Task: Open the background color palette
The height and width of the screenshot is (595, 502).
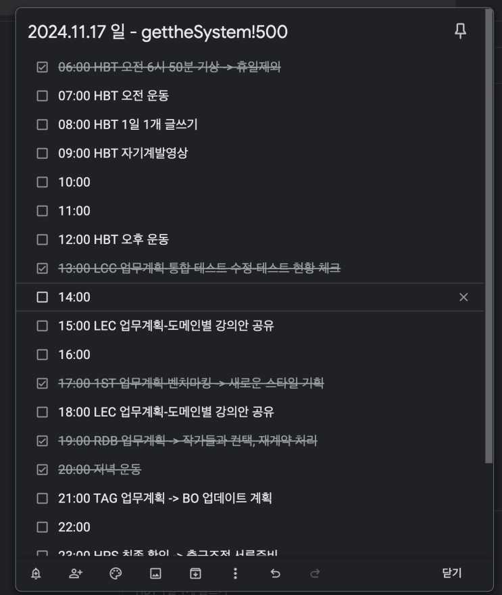Action: pyautogui.click(x=116, y=573)
